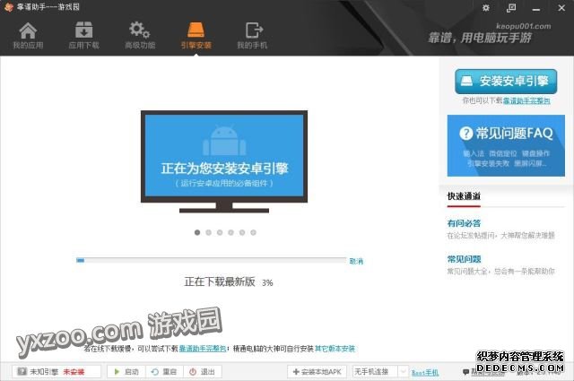Image resolution: width=574 pixels, height=381 pixels.
Task: Exit the engine with 退出 button
Action: point(203,372)
